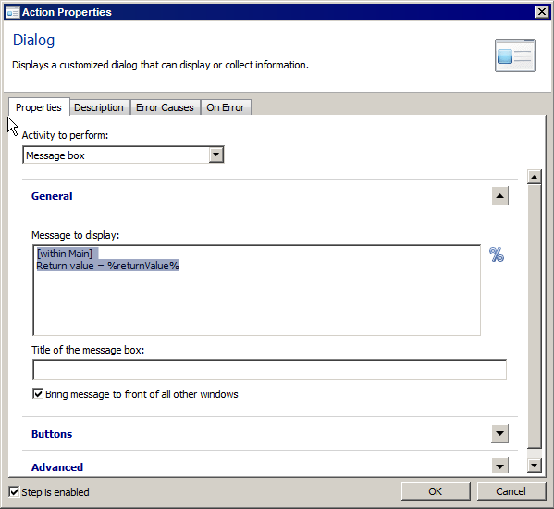Click the Dialog action icon in header
This screenshot has height=509, width=554.
pos(515,56)
